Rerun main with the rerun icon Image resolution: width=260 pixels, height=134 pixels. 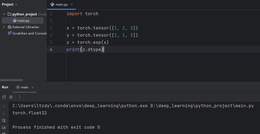[x=4, y=97]
